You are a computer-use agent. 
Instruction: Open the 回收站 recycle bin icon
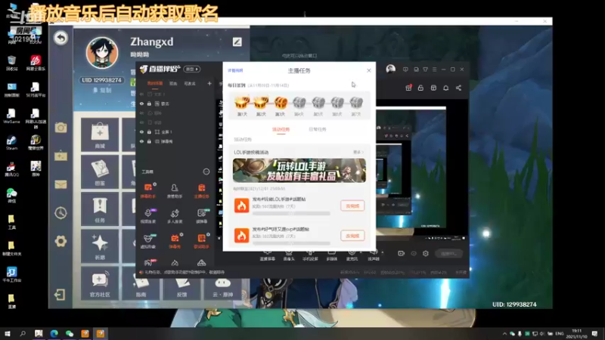pyautogui.click(x=11, y=63)
